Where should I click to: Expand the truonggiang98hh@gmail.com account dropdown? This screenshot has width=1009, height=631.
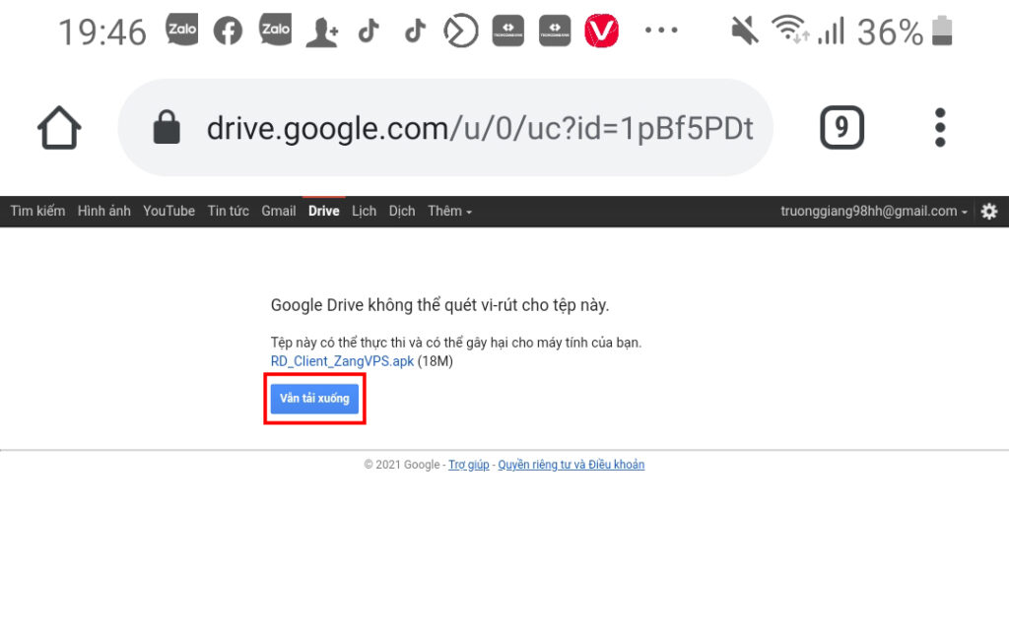[x=874, y=212]
